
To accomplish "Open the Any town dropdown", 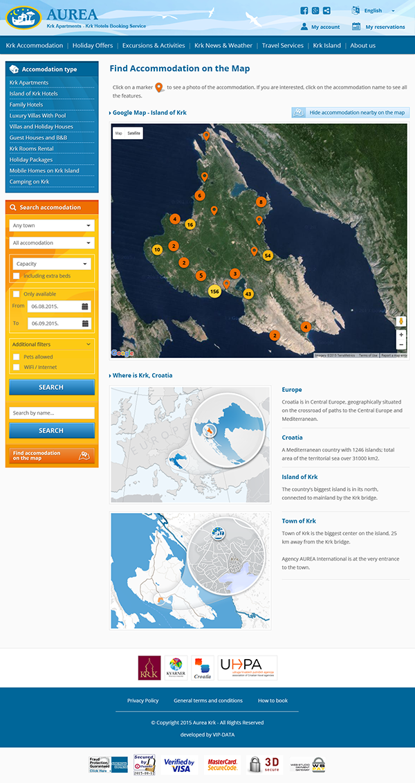I will click(x=52, y=226).
